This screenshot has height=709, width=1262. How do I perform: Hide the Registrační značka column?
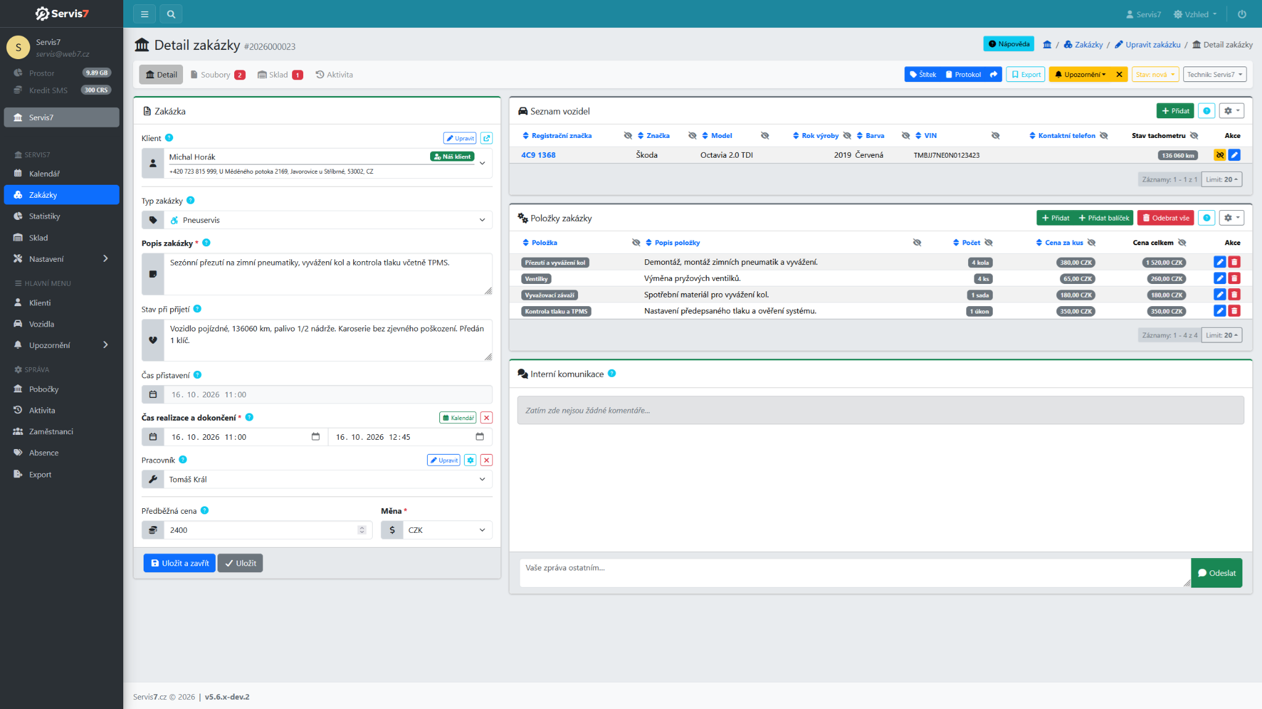coord(628,136)
